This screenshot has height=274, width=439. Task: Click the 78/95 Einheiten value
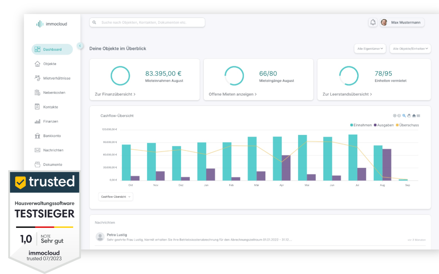tap(383, 73)
